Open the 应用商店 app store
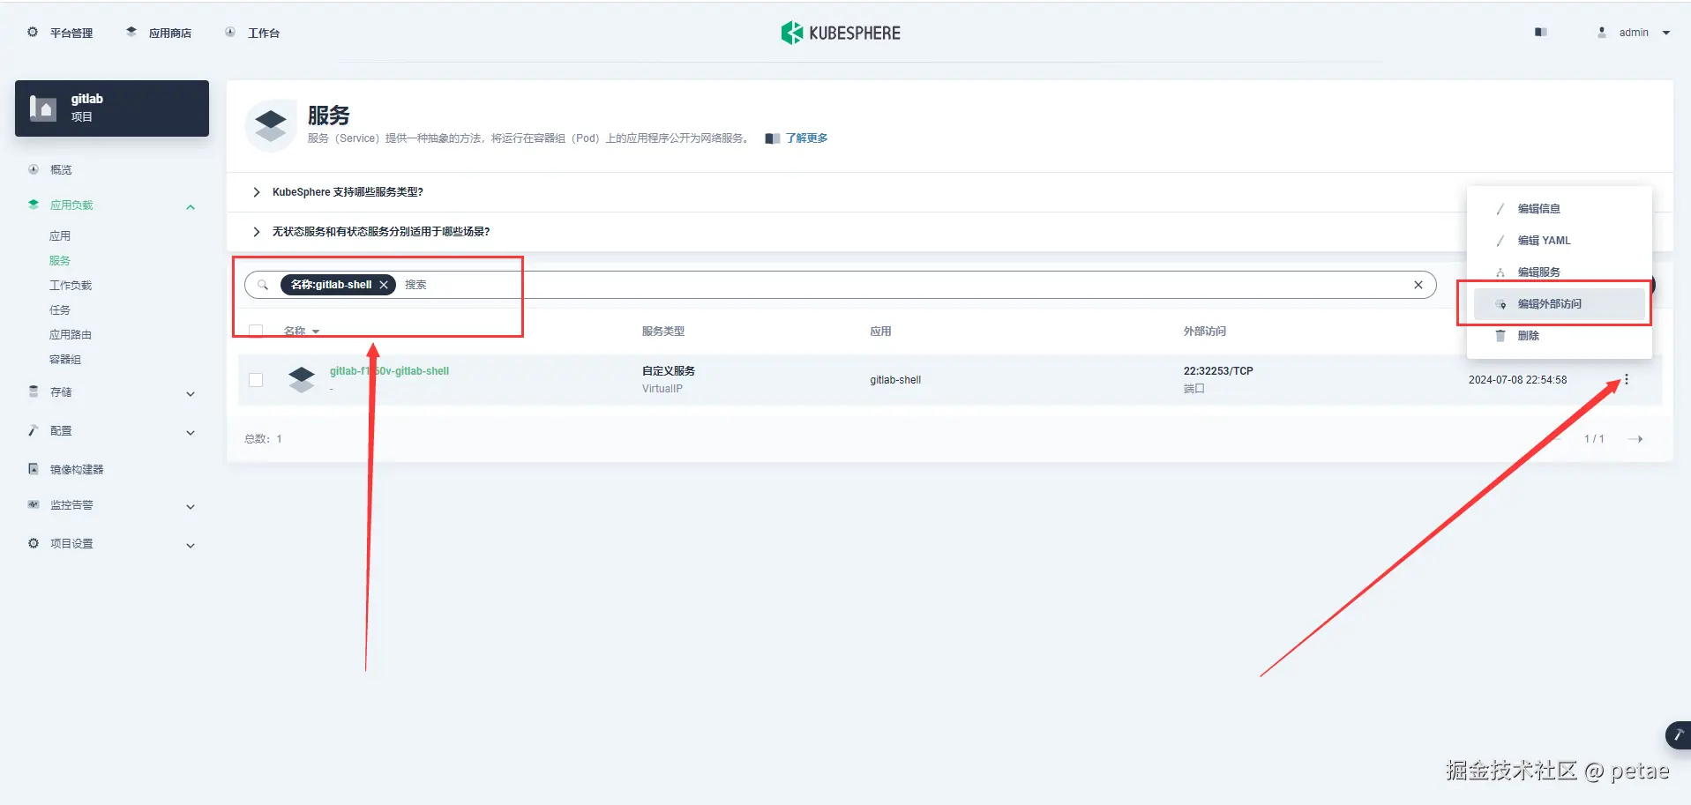The height and width of the screenshot is (805, 1691). click(159, 33)
